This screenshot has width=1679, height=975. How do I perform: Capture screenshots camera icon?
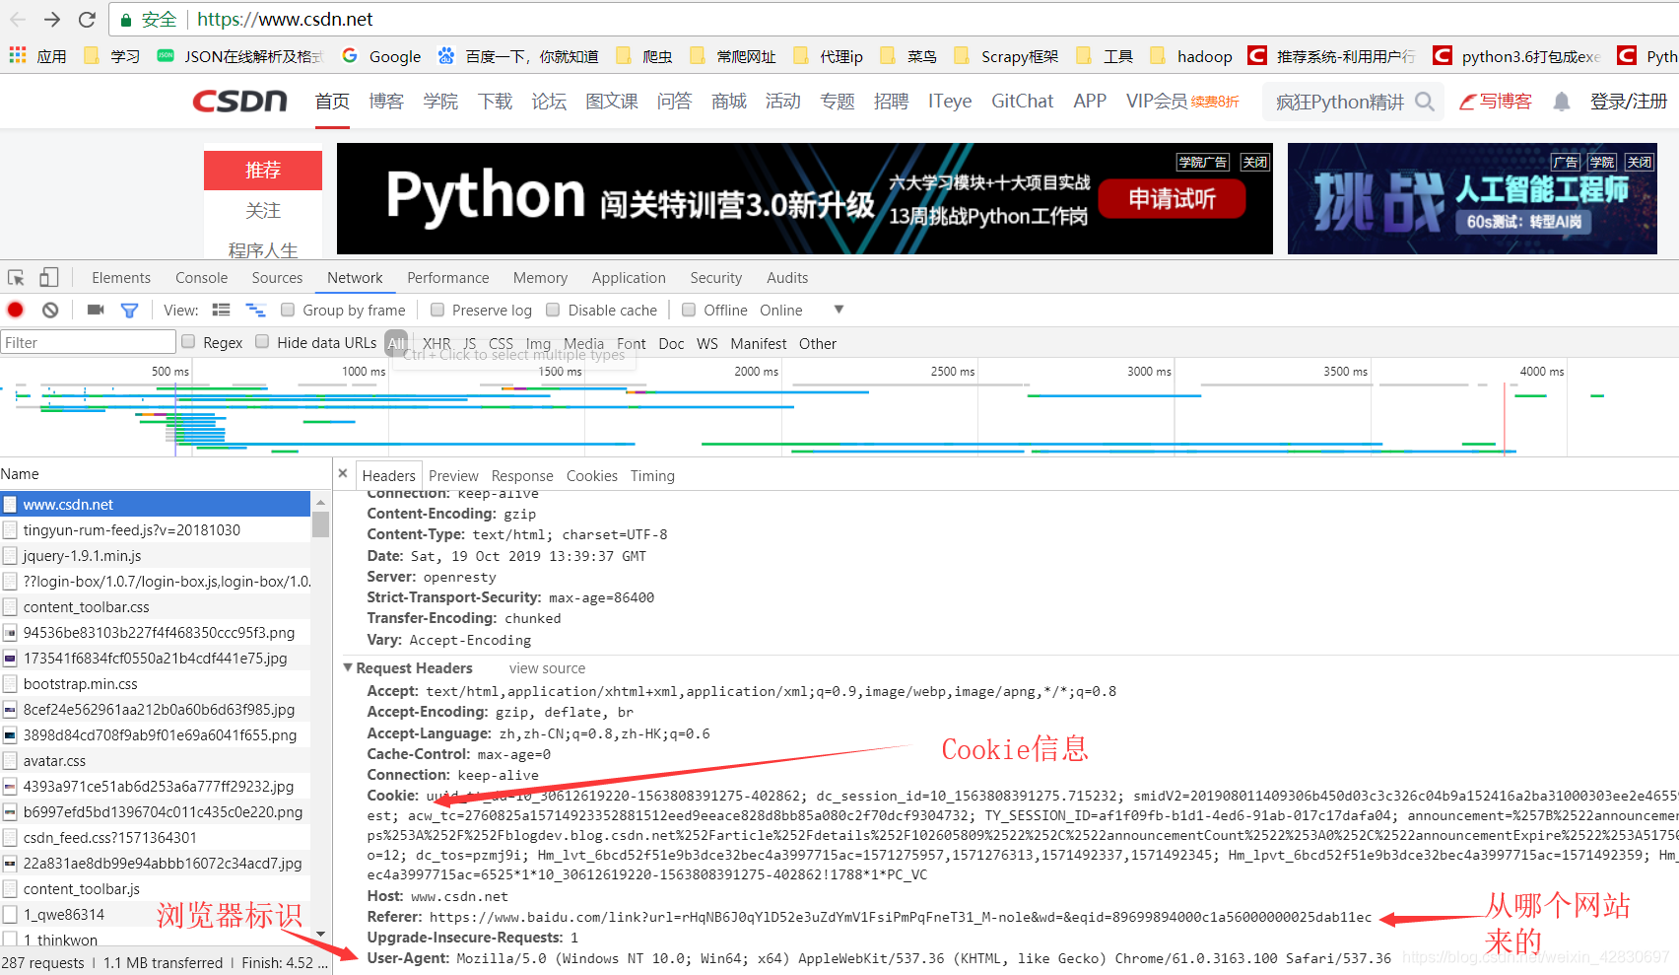coord(96,310)
